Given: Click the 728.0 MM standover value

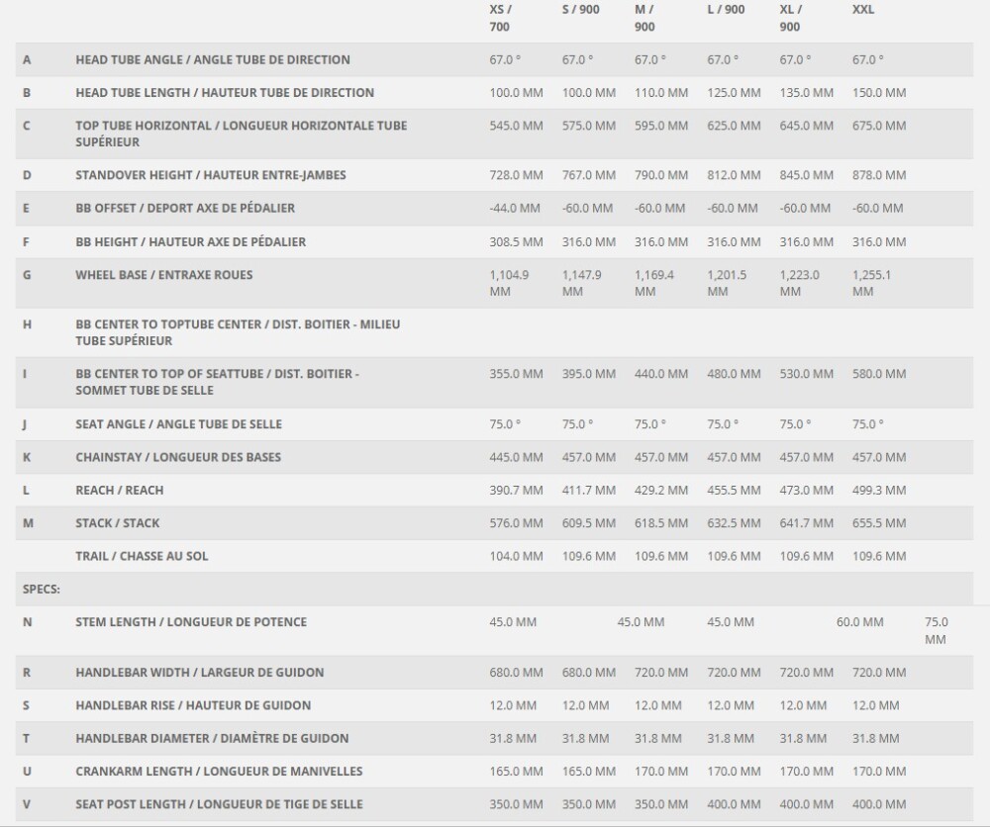Looking at the screenshot, I should [x=516, y=175].
